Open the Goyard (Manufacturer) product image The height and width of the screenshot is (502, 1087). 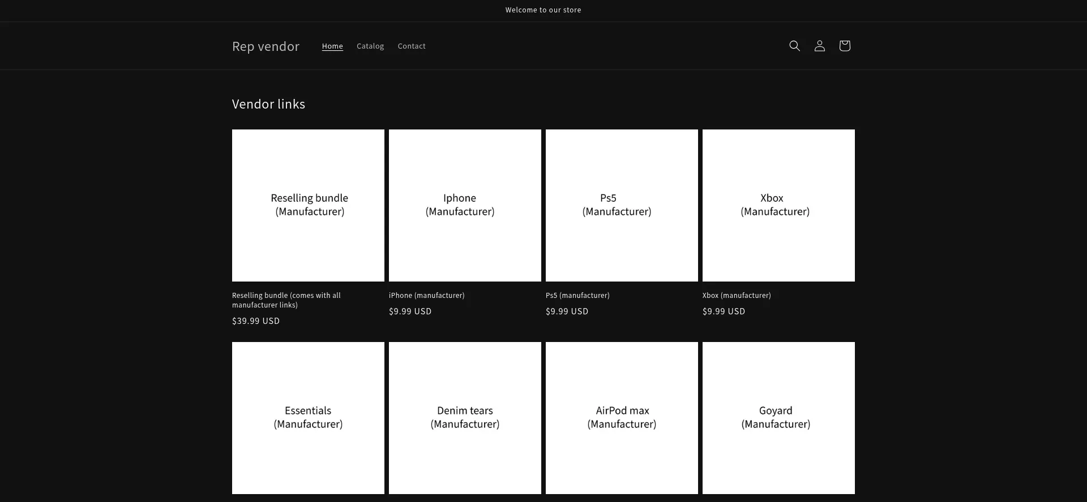pos(778,418)
